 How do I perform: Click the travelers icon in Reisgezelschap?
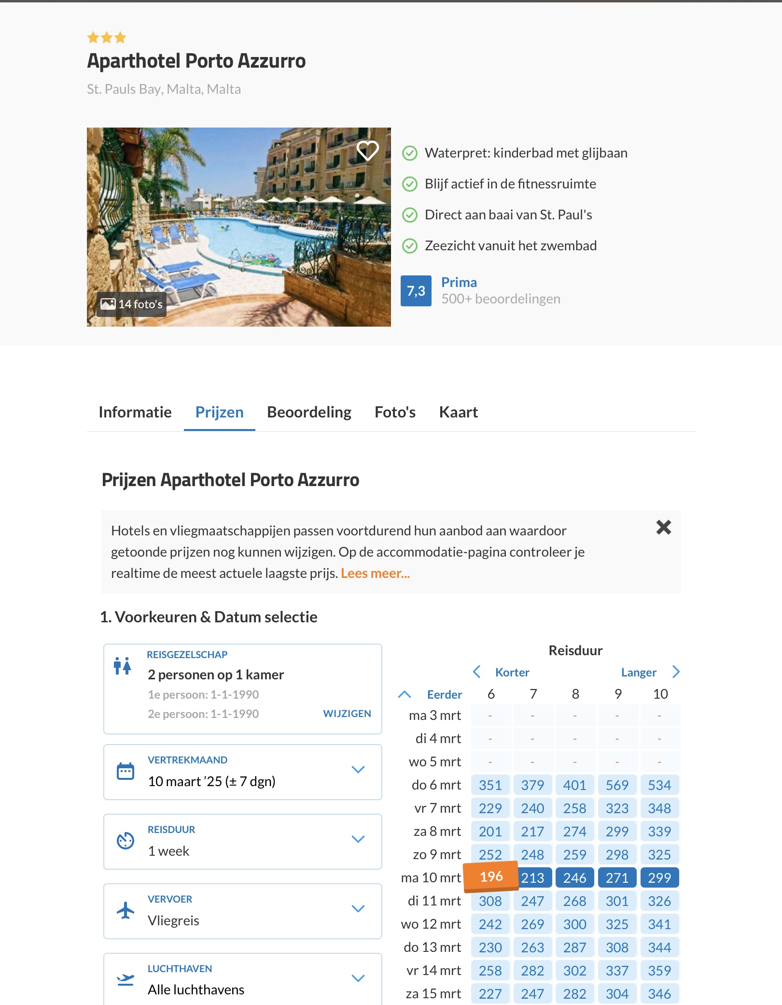point(123,666)
